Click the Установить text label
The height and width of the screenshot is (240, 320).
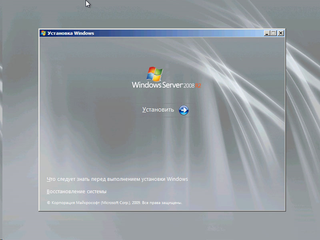click(x=158, y=110)
